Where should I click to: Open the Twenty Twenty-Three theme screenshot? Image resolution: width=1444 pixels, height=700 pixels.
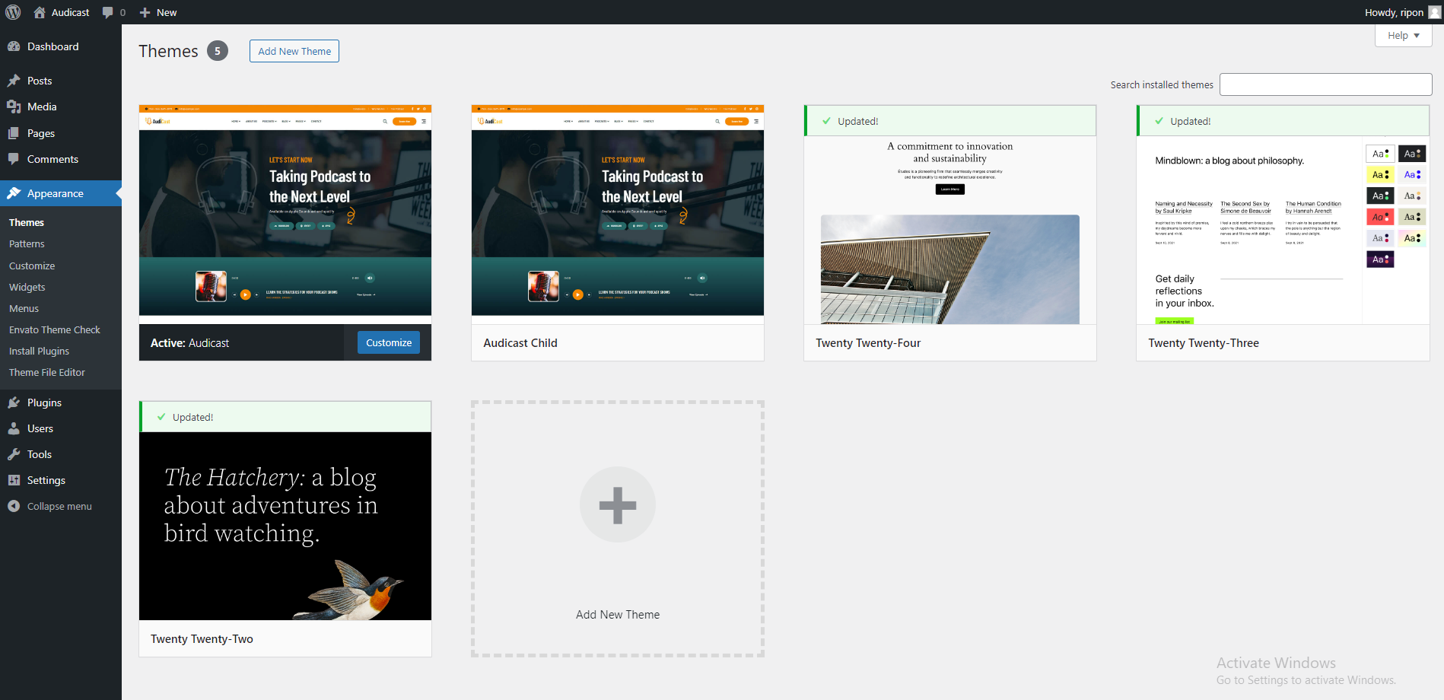click(1283, 230)
